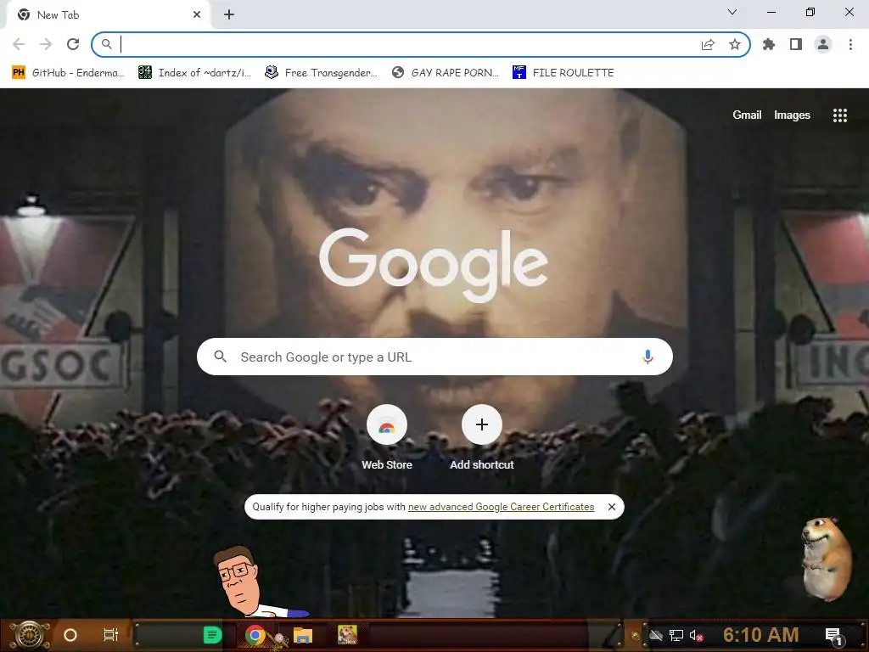Bookmark this tab with the star icon
Screen dimensions: 869x652
pyautogui.click(x=735, y=44)
